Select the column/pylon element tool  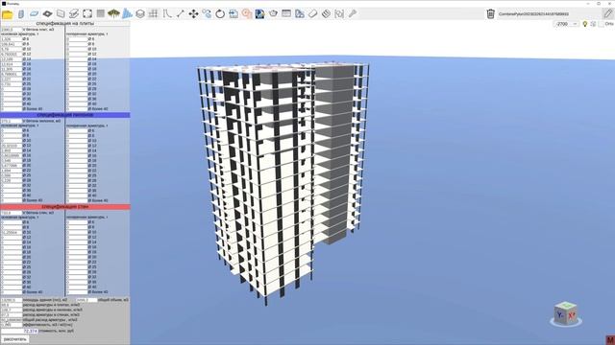pos(21,14)
